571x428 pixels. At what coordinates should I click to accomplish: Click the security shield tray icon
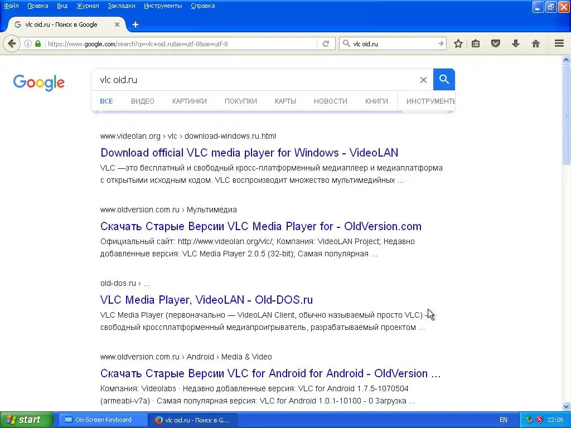(539, 420)
